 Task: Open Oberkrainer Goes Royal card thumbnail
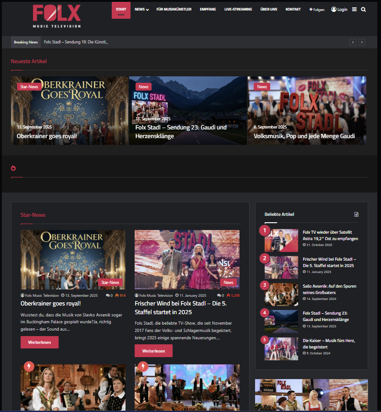(x=73, y=260)
